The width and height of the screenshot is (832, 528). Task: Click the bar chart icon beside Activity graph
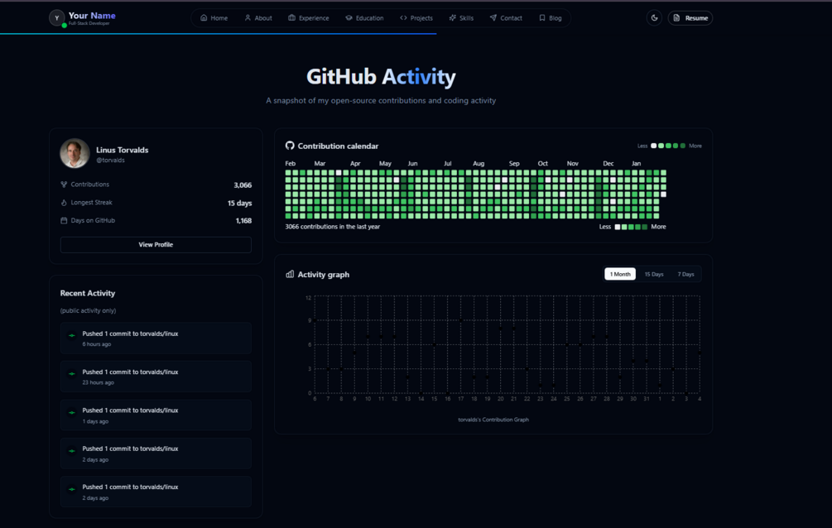290,275
